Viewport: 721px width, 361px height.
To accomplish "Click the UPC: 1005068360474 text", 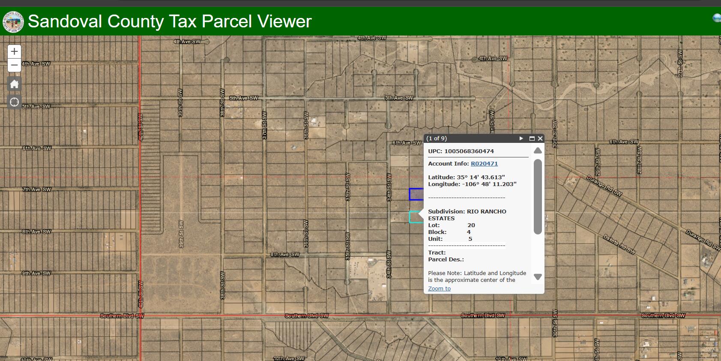I will (x=461, y=151).
